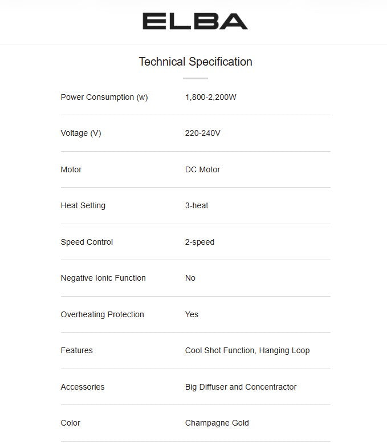Click the Features row label
This screenshot has width=387, height=445.
pyautogui.click(x=76, y=350)
